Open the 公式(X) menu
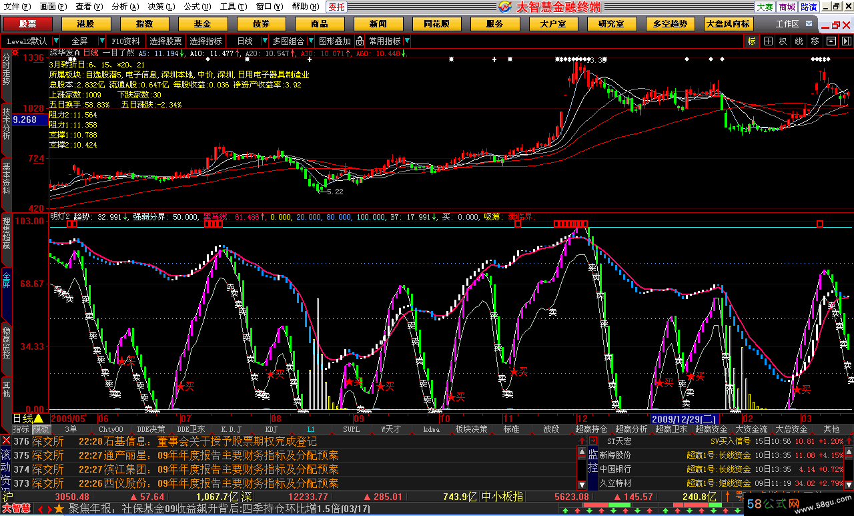 (197, 7)
